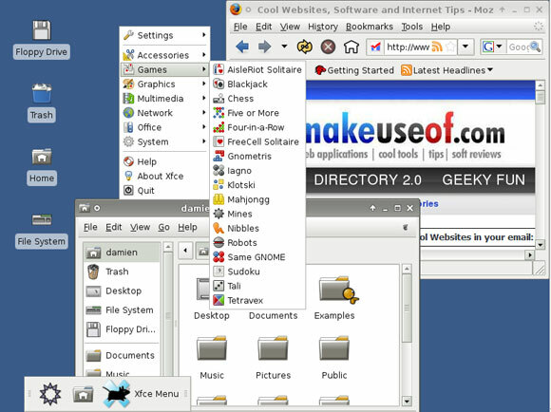Expand the Multimedia submenu

164,99
